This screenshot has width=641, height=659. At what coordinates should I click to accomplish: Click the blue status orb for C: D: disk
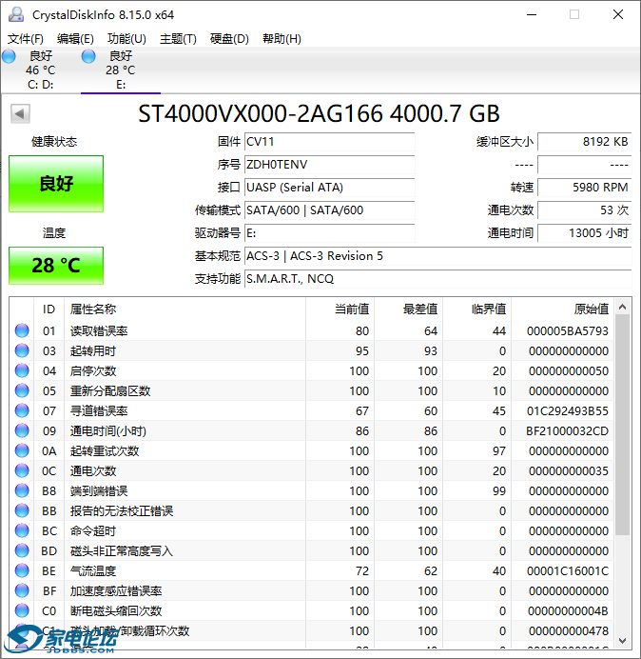tap(9, 56)
